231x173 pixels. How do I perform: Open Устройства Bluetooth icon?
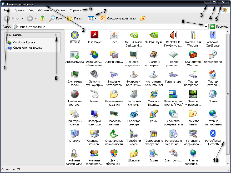213,133
